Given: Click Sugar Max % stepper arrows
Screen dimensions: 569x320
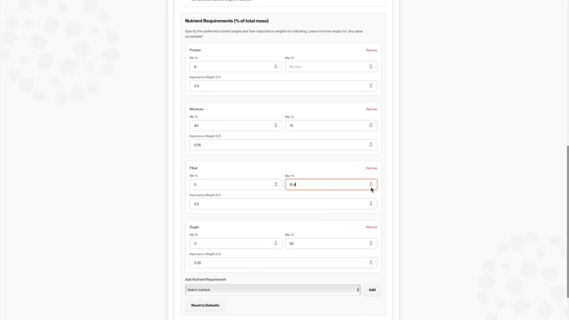Looking at the screenshot, I should 371,244.
